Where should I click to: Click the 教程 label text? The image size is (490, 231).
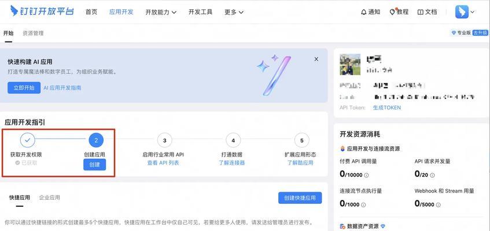point(403,12)
